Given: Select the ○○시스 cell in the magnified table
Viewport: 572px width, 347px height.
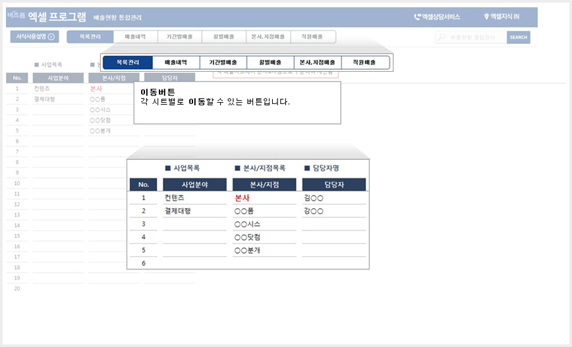Looking at the screenshot, I should (264, 224).
